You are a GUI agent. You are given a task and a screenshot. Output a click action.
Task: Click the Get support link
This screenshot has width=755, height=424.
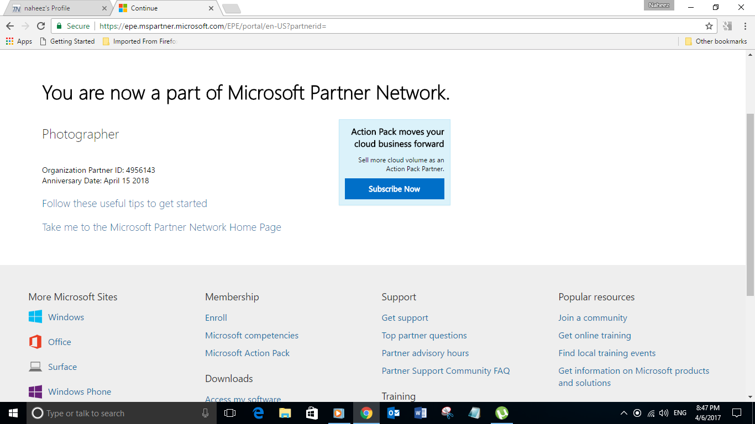405,318
